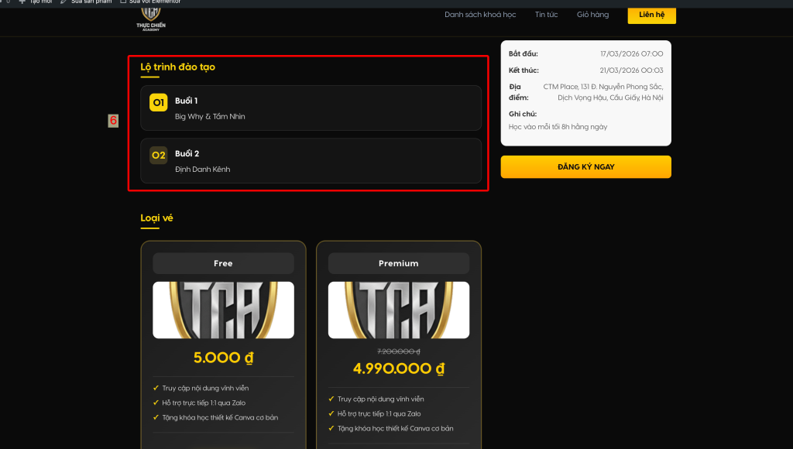Click the checkmark beside Premium's Canva course bonus
This screenshot has height=449, width=793.
pos(331,428)
